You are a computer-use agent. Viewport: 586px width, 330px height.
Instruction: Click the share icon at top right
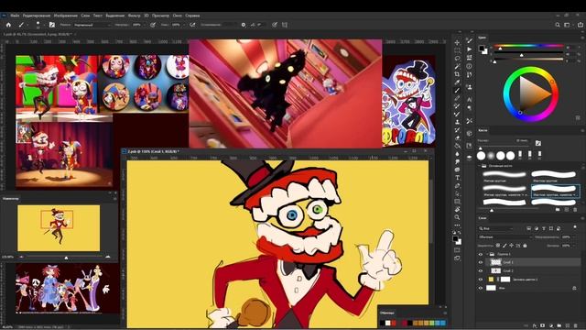(581, 25)
